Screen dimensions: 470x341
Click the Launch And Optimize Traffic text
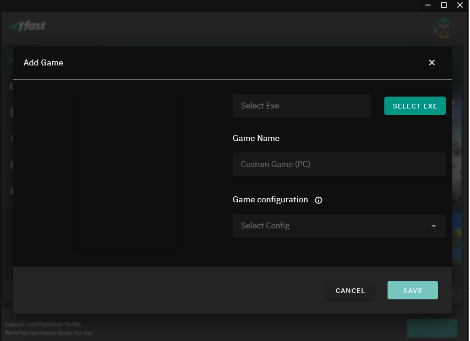43,325
